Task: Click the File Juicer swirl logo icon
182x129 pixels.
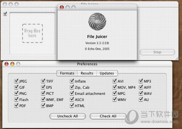Action: (97, 21)
